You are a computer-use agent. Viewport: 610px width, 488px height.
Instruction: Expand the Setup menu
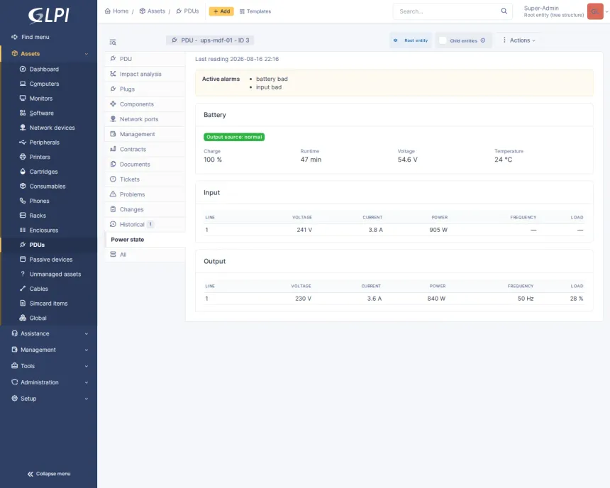click(50, 399)
